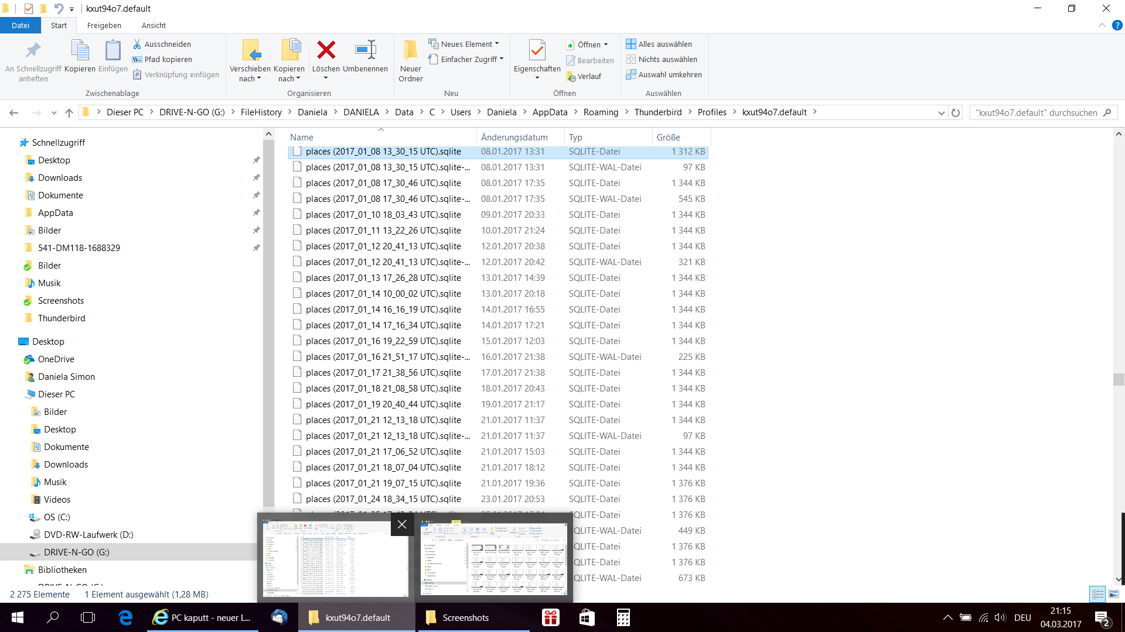This screenshot has height=632, width=1125.
Task: Expand the address bar history dropdown
Action: 941,112
